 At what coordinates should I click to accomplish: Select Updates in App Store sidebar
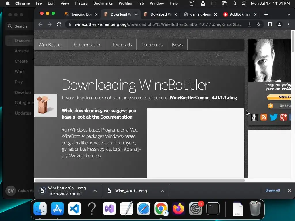pos(23,113)
